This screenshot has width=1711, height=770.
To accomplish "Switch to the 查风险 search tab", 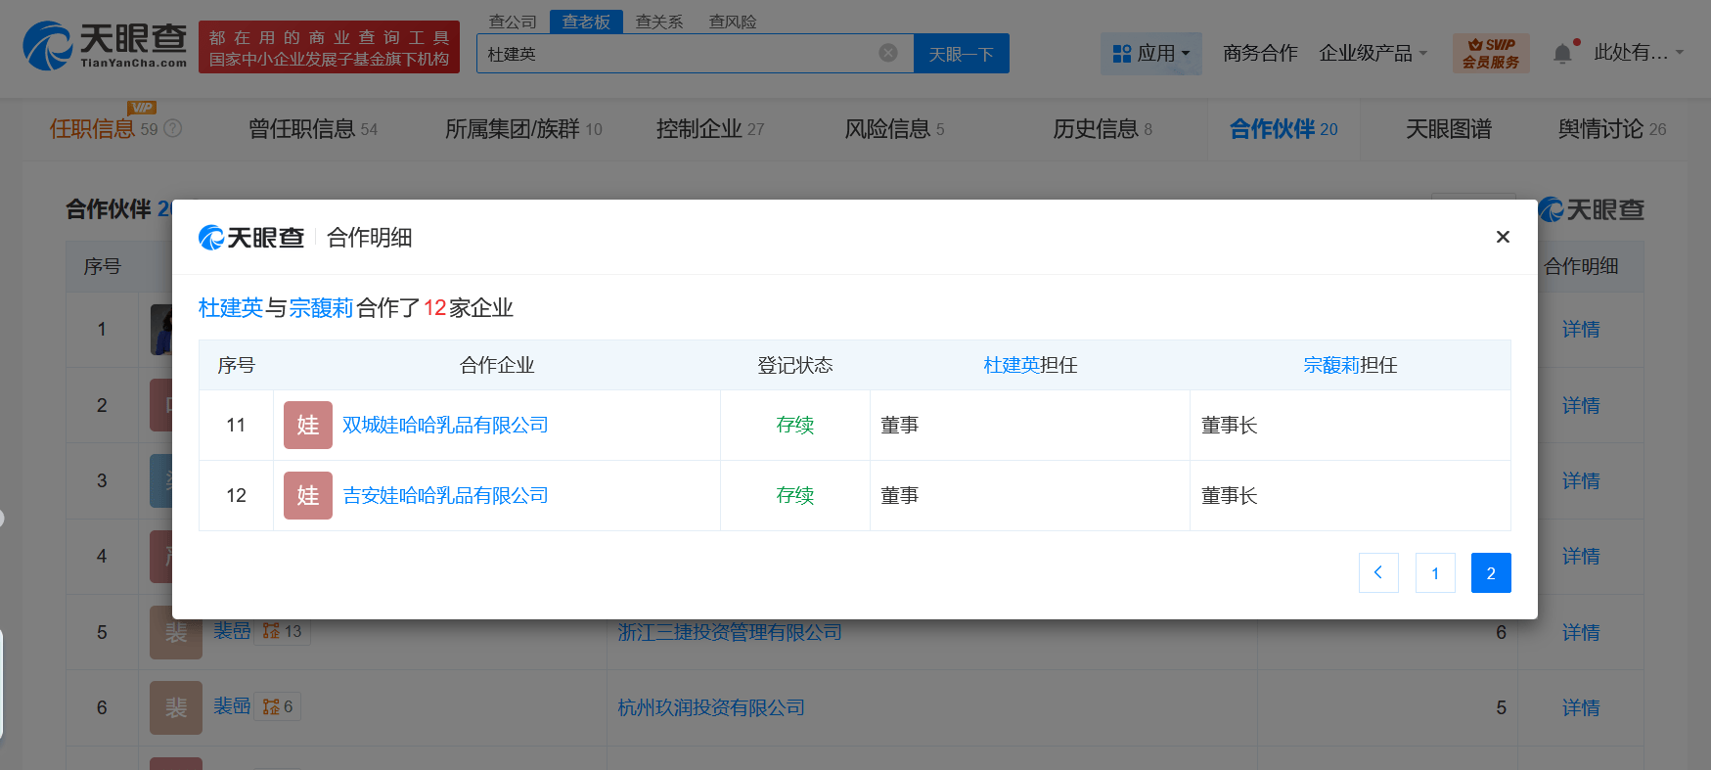I will pos(733,22).
